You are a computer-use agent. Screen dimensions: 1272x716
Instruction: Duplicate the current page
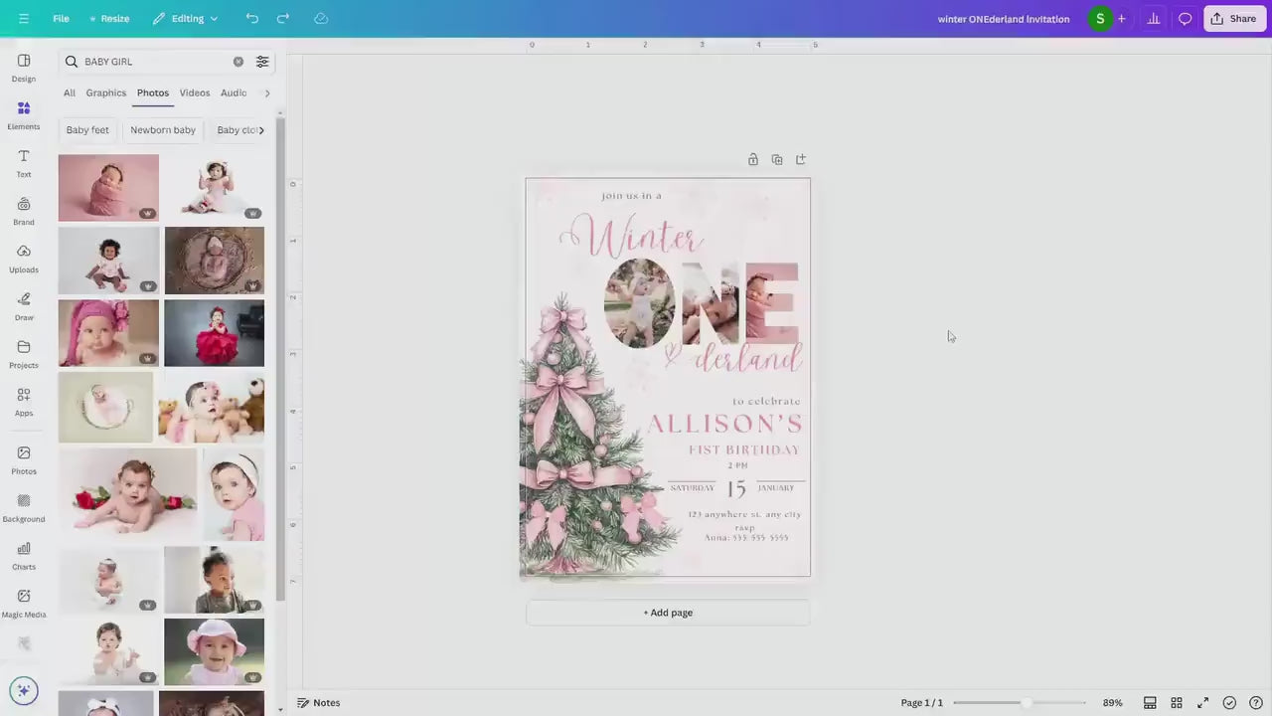(x=777, y=159)
